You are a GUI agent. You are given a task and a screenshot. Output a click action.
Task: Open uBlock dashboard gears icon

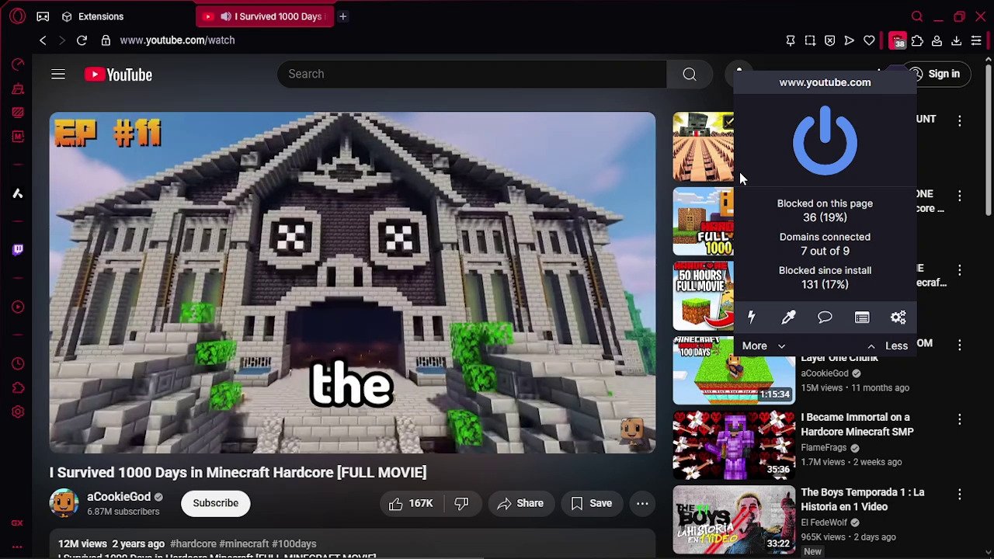[x=898, y=317]
